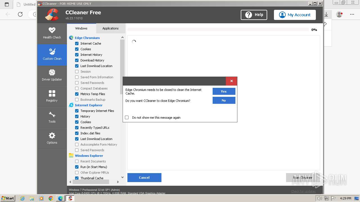Image resolution: width=360 pixels, height=202 pixels.
Task: Click the Edge browser back arrow
Action: [x=8, y=14]
